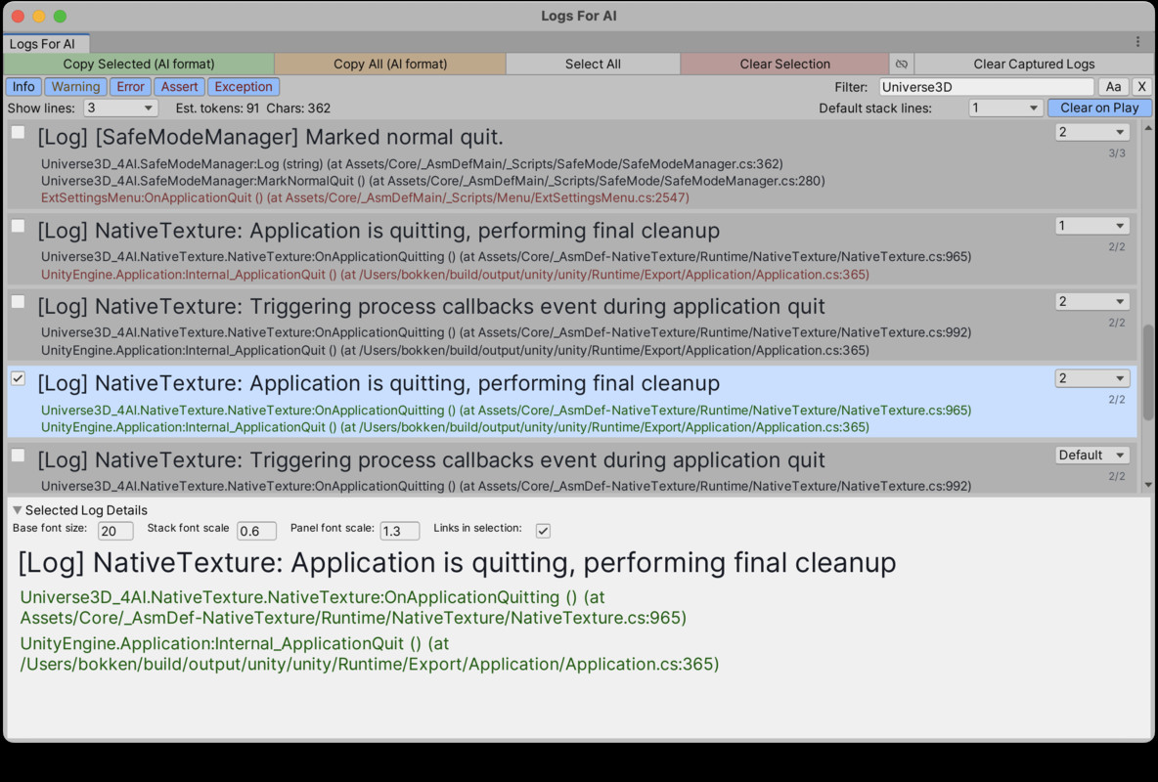Click green NativeTexture.cs:965 line in selected row

[506, 410]
